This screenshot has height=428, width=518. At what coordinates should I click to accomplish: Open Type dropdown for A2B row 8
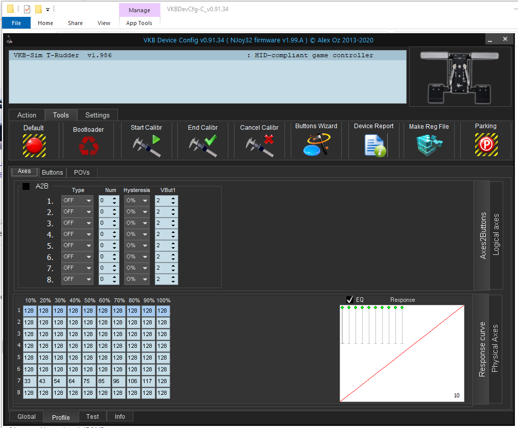pos(77,279)
